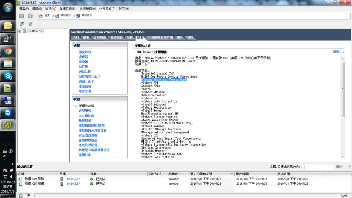Open the 處理器 hardware link
The image size is (352, 198).
83,57
